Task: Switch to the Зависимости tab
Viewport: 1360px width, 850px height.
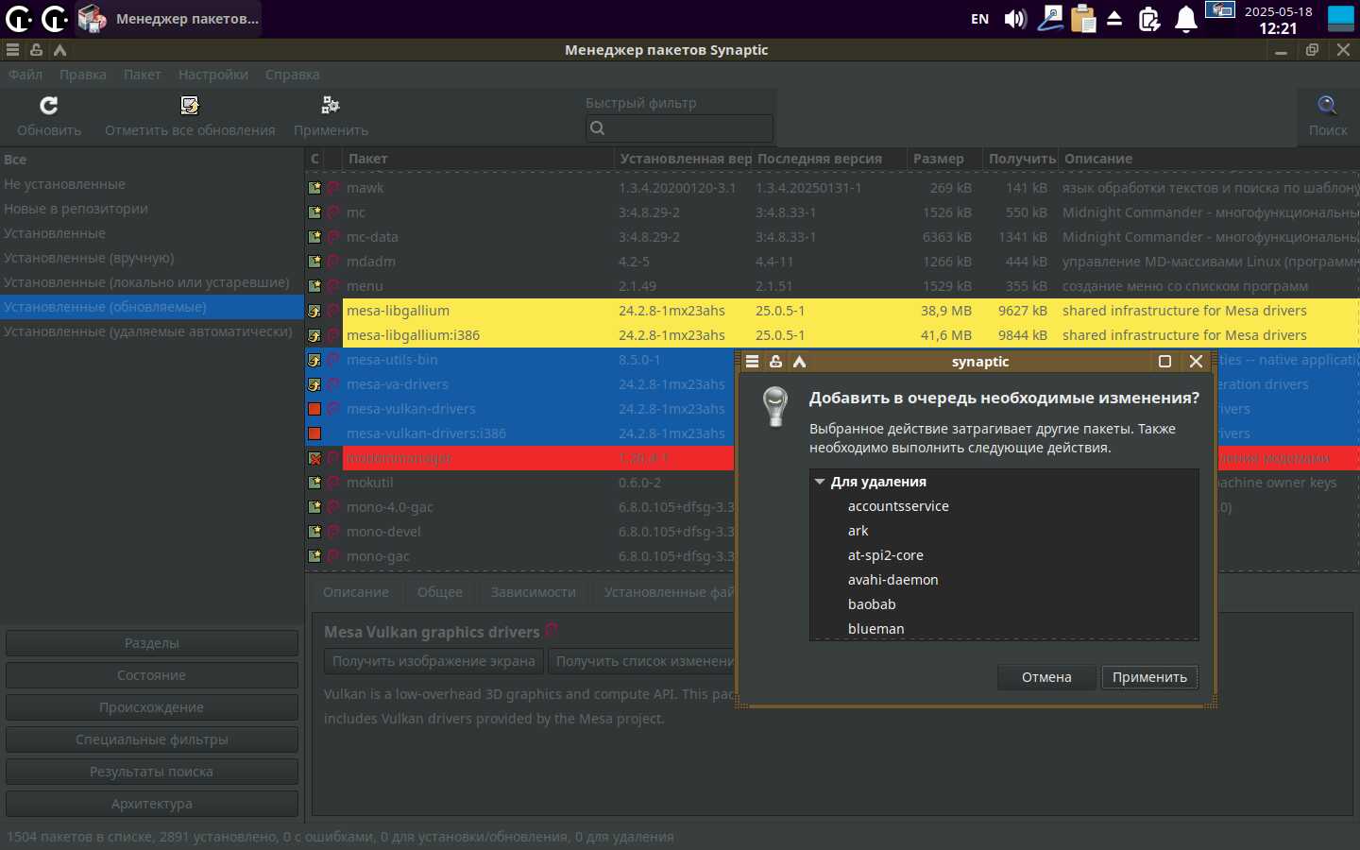Action: pyautogui.click(x=533, y=592)
